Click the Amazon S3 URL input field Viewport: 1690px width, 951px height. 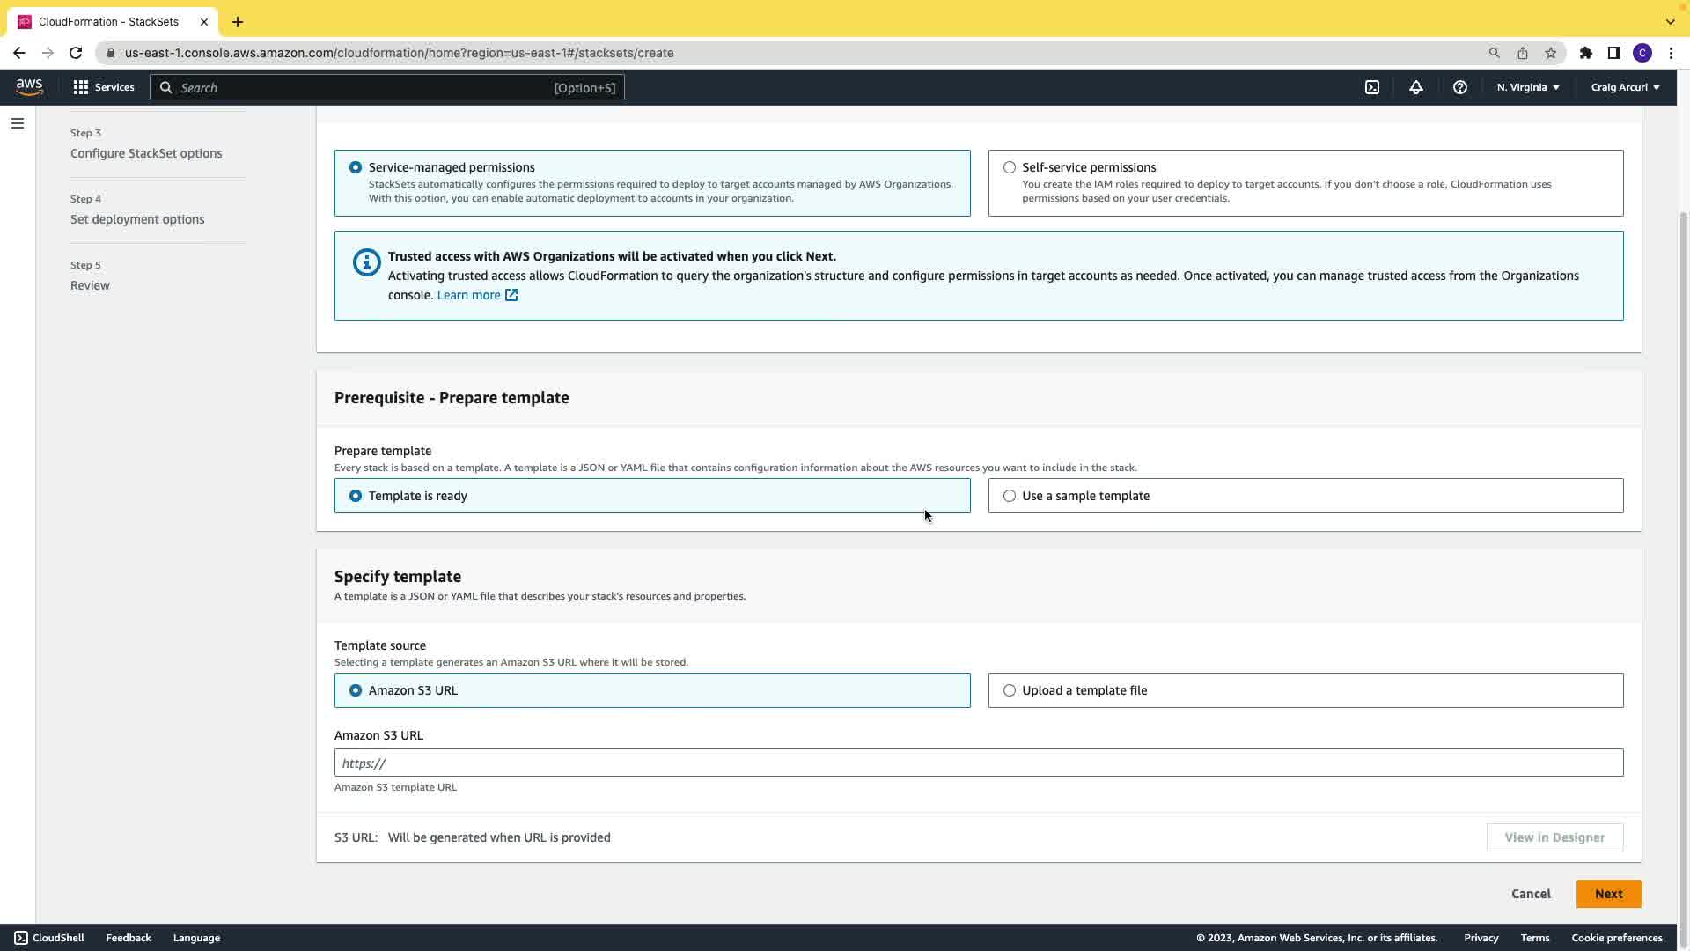click(x=978, y=763)
